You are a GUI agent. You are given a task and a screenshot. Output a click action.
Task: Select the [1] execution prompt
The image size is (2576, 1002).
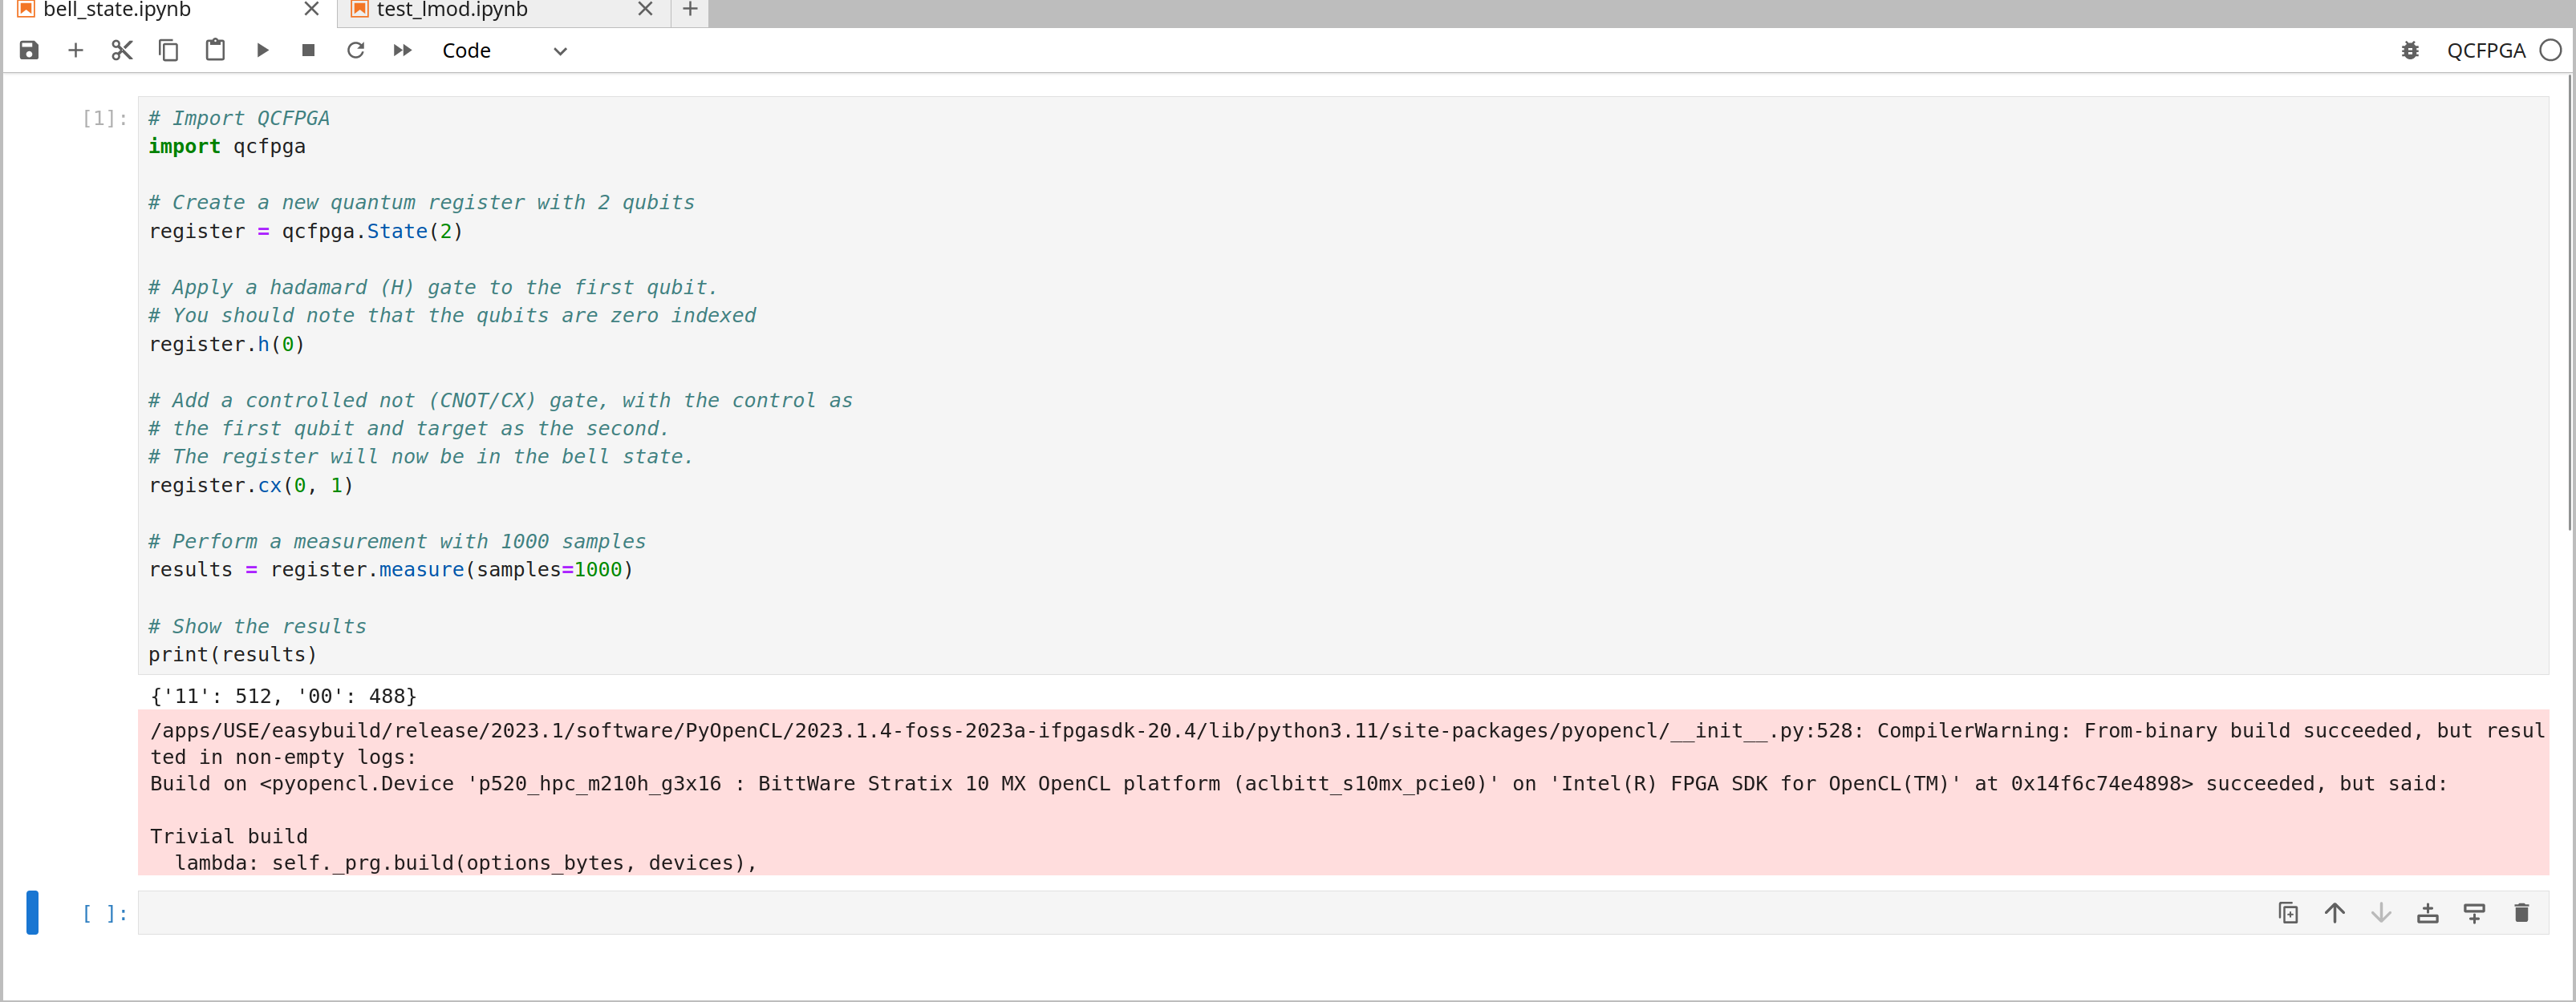click(x=105, y=118)
